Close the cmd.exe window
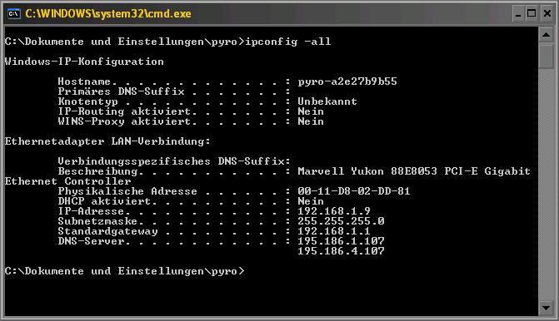Viewport: 559px width, 321px height. 547,13
